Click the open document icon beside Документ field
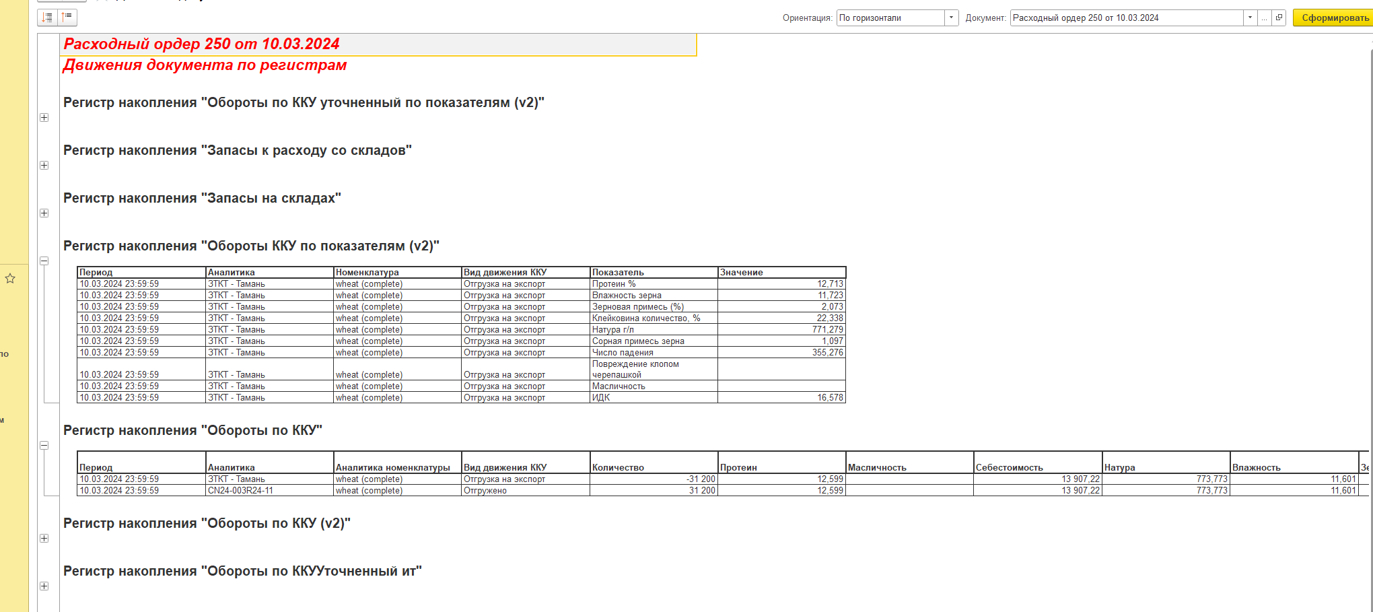 pyautogui.click(x=1279, y=18)
